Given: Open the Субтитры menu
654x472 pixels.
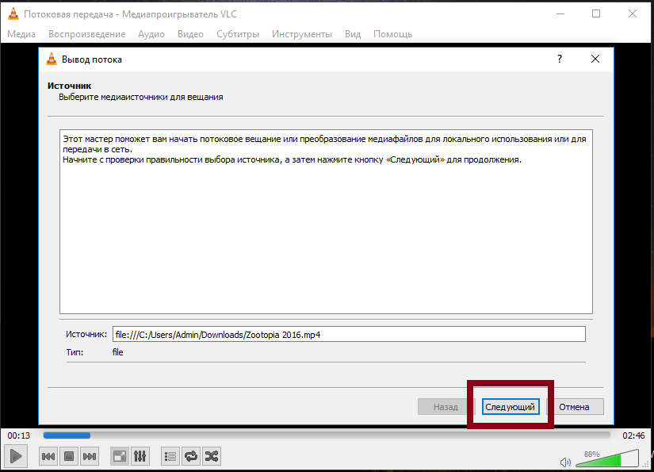Looking at the screenshot, I should click(x=238, y=34).
